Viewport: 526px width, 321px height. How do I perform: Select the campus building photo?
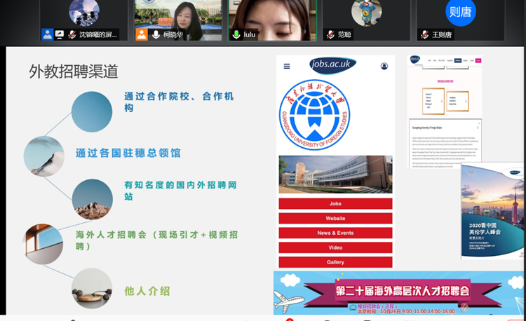335,174
